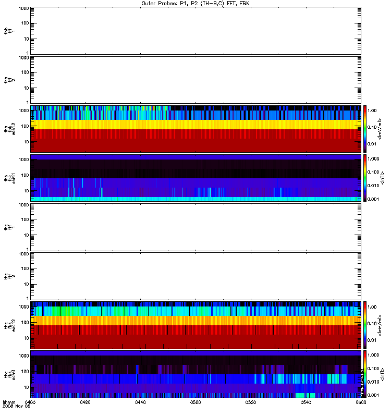Click the 0440 time axis label

(x=140, y=402)
